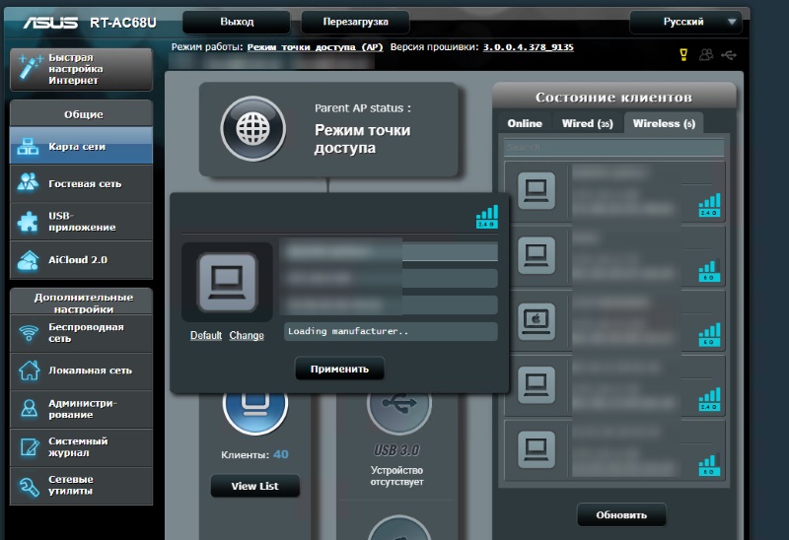Click the System log notepad icon
789x540 pixels.
point(30,447)
